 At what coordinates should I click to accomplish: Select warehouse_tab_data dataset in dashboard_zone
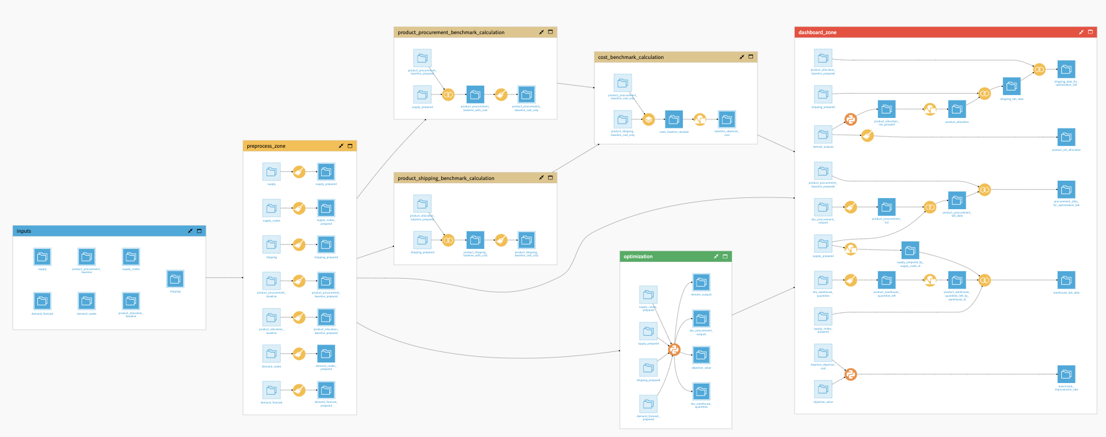coord(1066,280)
